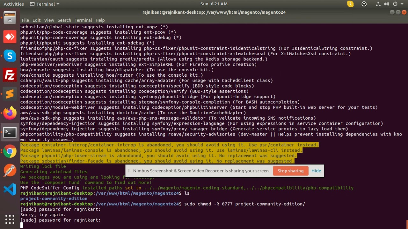Select the Terminal icon in the dock
408x229 pixels.
[x=10, y=132]
